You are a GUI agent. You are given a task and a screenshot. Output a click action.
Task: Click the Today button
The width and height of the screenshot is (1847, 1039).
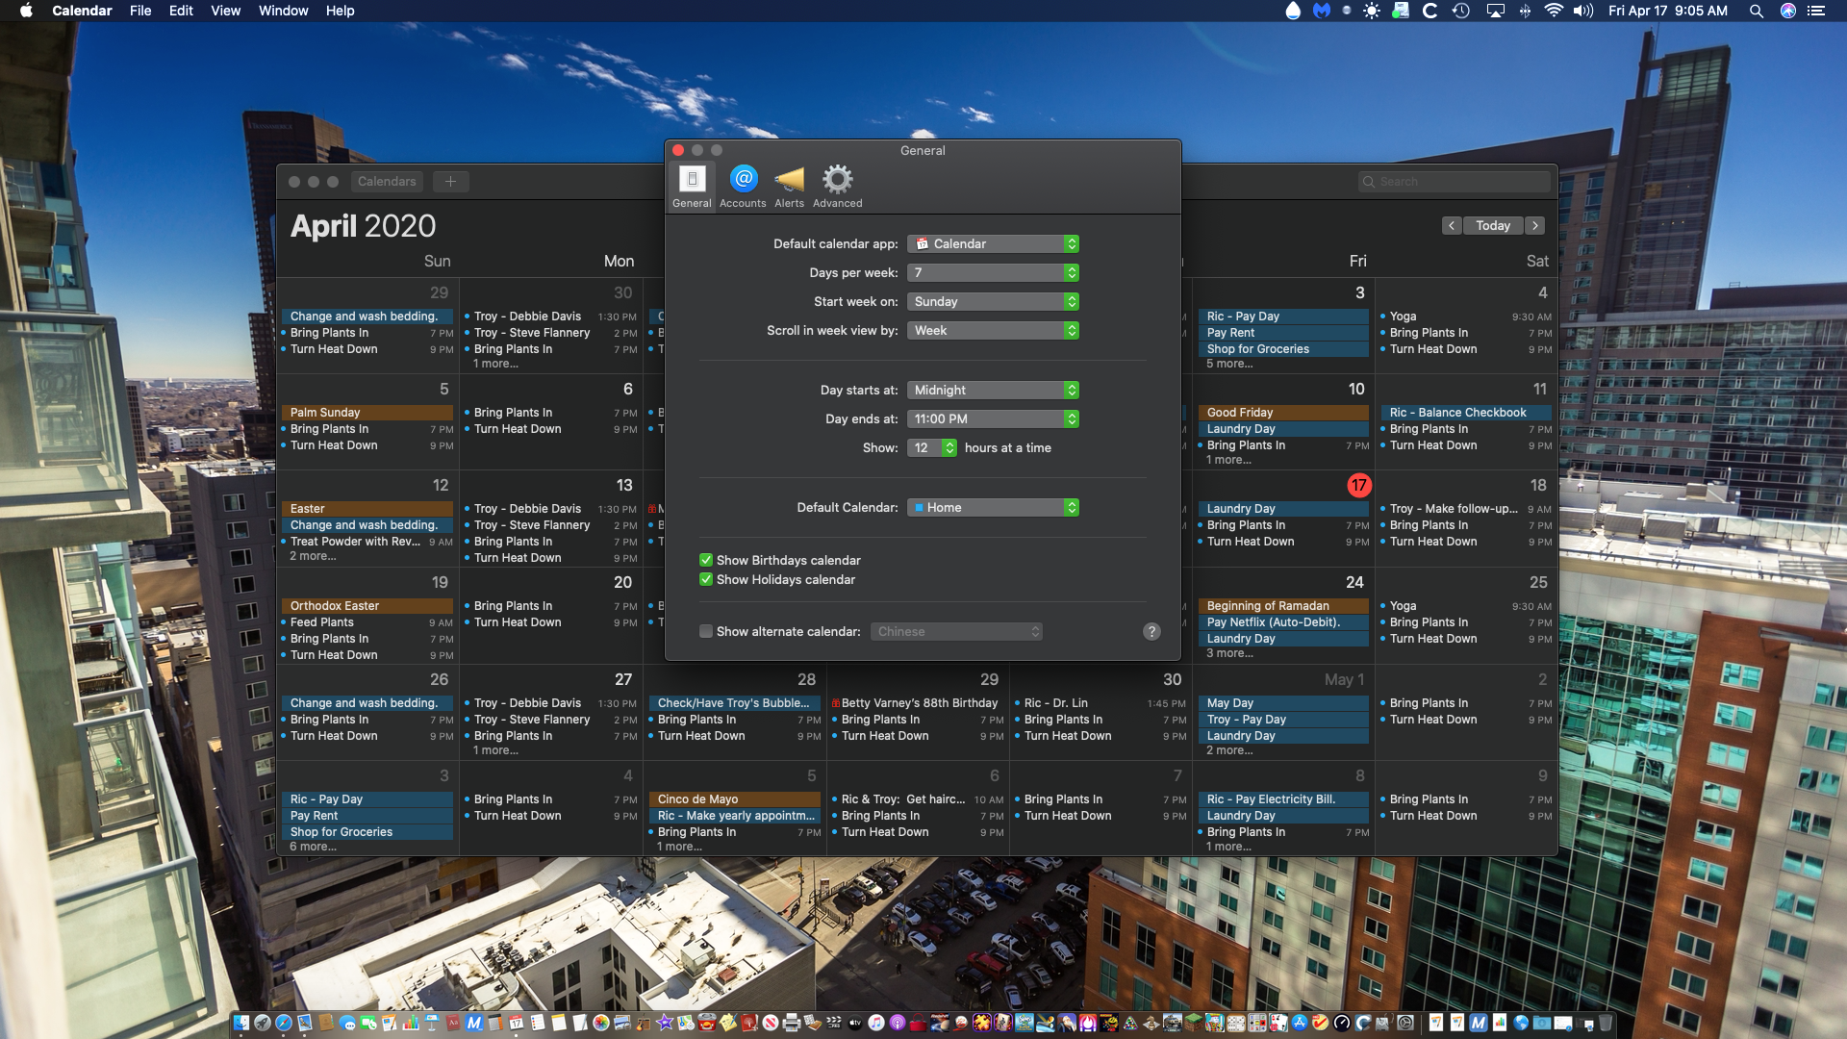[1493, 226]
